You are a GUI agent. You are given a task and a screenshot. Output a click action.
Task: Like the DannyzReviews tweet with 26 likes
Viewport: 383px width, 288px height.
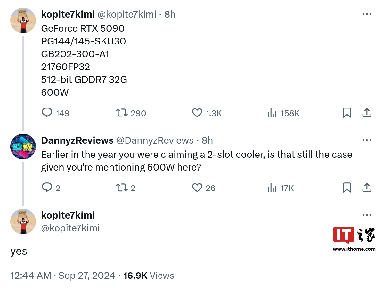click(197, 188)
